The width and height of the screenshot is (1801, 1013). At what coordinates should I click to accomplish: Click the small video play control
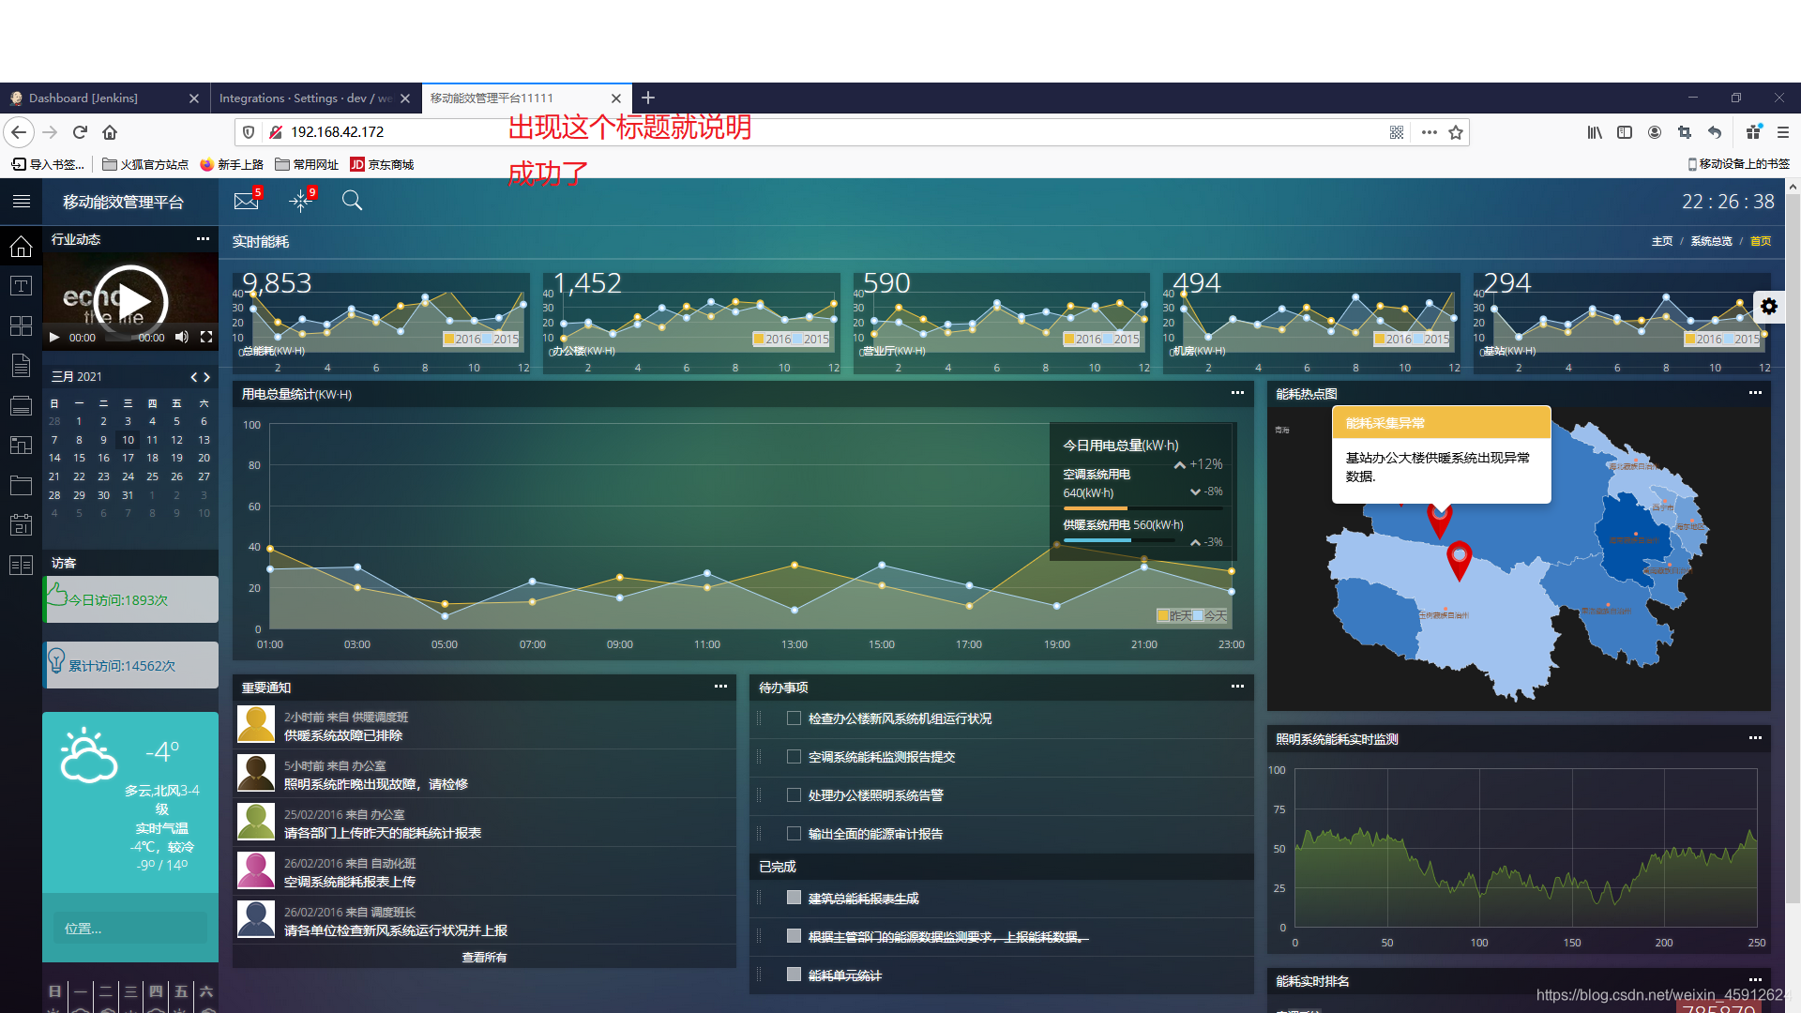click(x=54, y=337)
